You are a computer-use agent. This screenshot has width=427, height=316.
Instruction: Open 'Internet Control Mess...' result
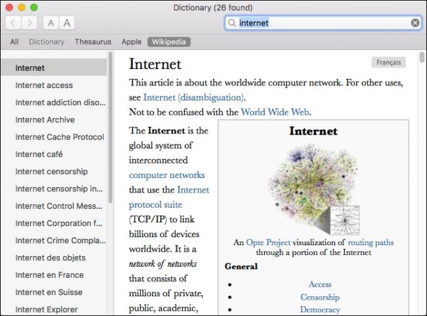point(54,206)
